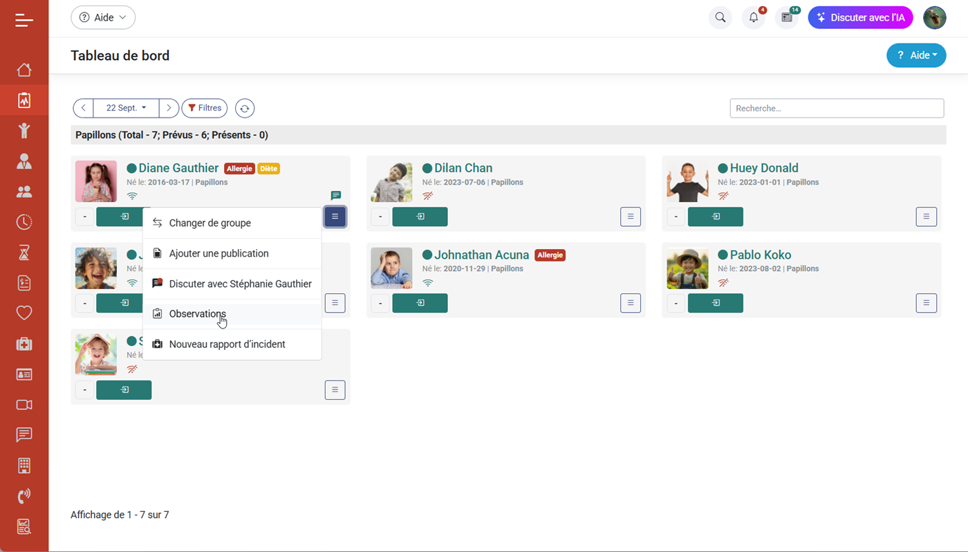Expand the 22 Sept. date dropdown
This screenshot has height=552, width=968.
coord(126,108)
